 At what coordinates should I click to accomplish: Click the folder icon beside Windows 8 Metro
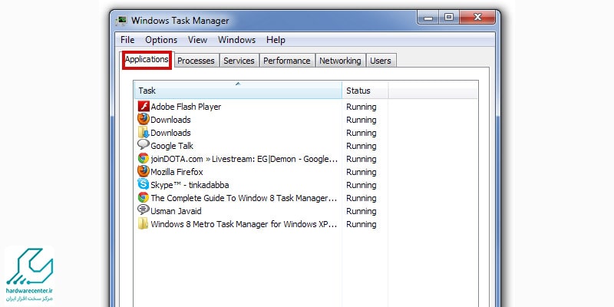click(x=144, y=224)
